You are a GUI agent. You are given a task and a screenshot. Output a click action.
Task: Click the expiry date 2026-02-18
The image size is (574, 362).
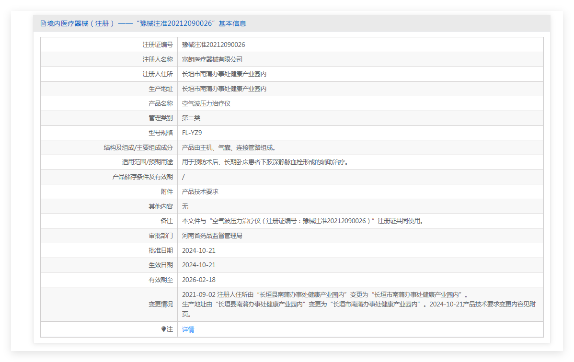[x=199, y=280]
